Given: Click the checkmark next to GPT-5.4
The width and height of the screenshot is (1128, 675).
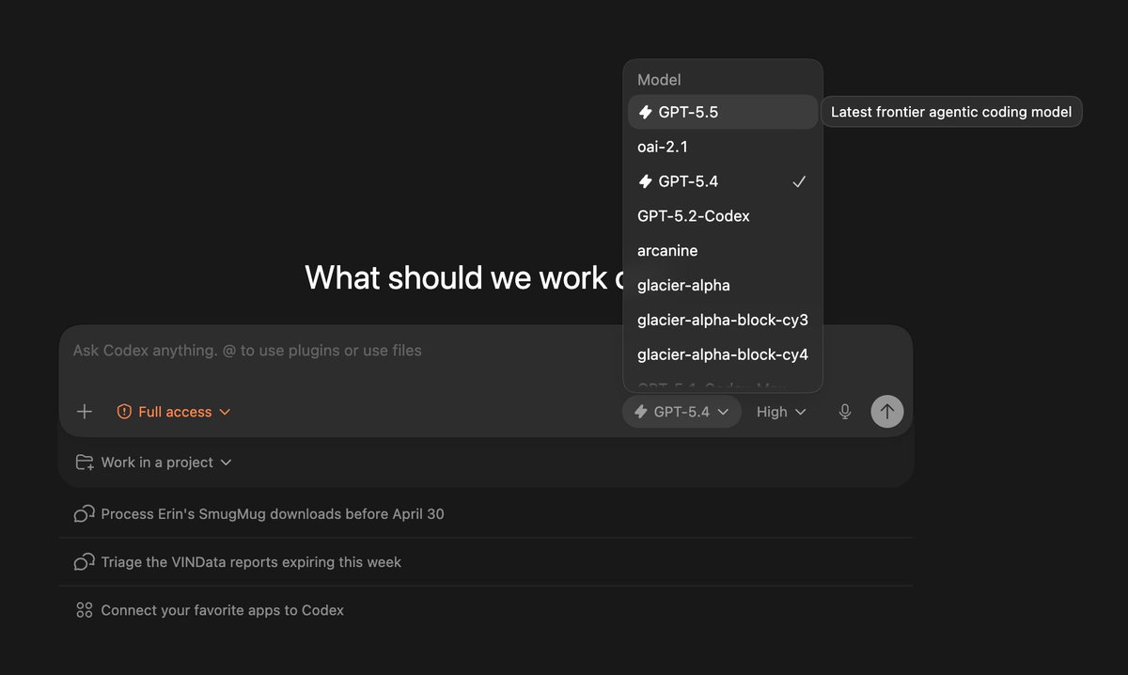Looking at the screenshot, I should 799,181.
